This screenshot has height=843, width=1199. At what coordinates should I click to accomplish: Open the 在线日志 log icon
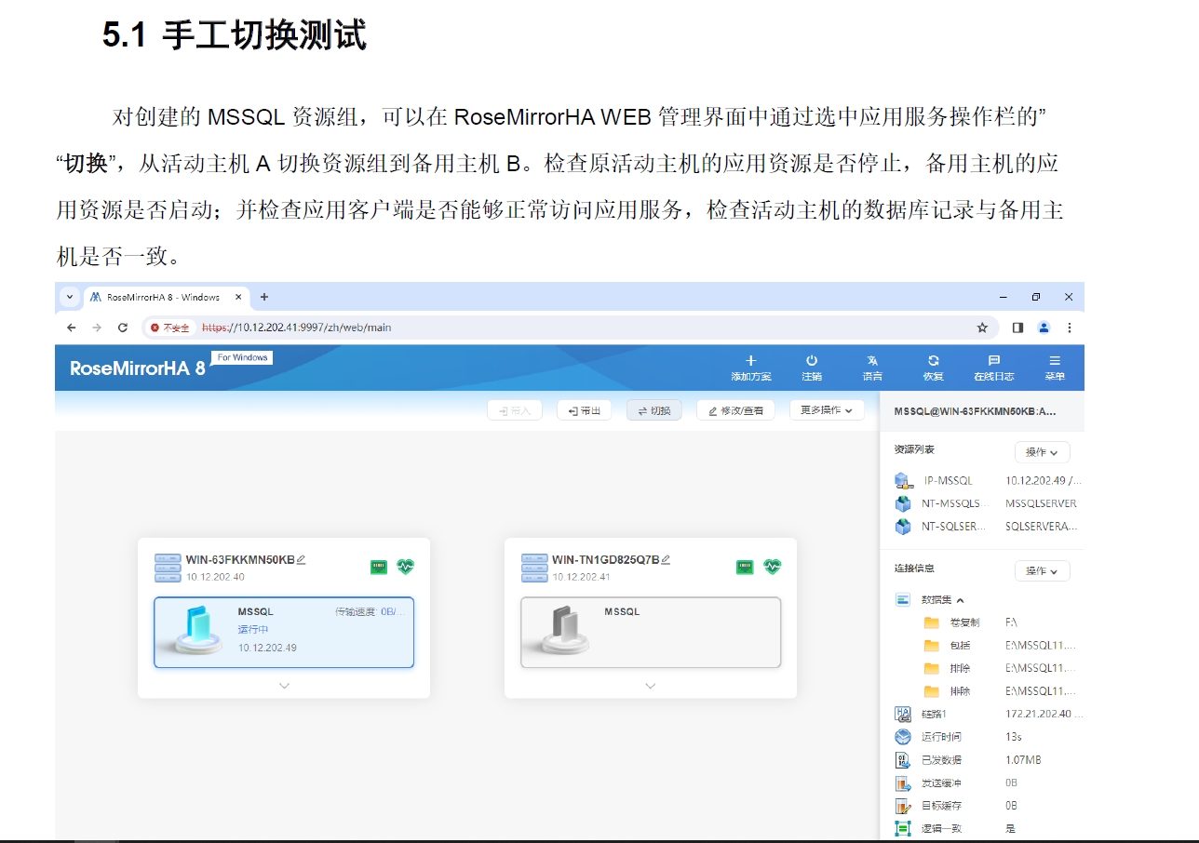coord(993,360)
